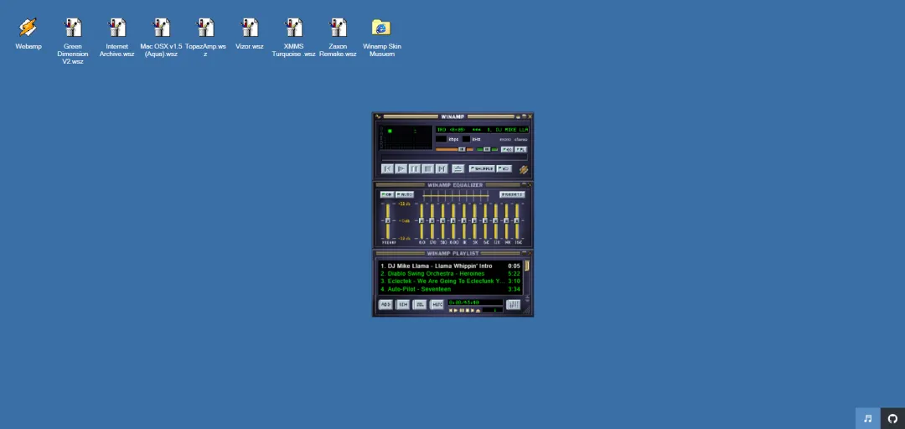Viewport: 905px width, 429px height.
Task: Toggle the equalizer ON button
Action: [x=387, y=194]
